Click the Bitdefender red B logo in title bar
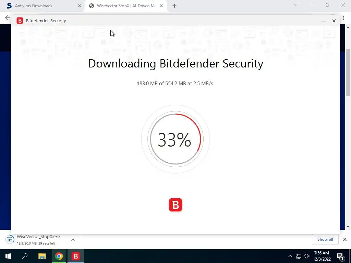The image size is (351, 263). 20,21
